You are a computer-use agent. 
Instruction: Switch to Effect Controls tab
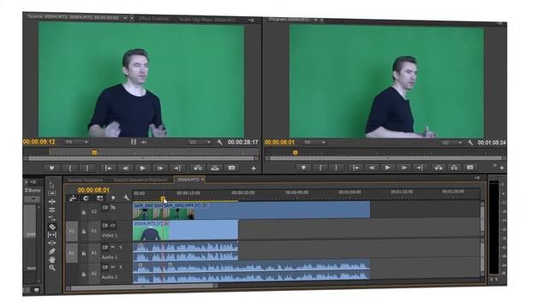tap(154, 19)
